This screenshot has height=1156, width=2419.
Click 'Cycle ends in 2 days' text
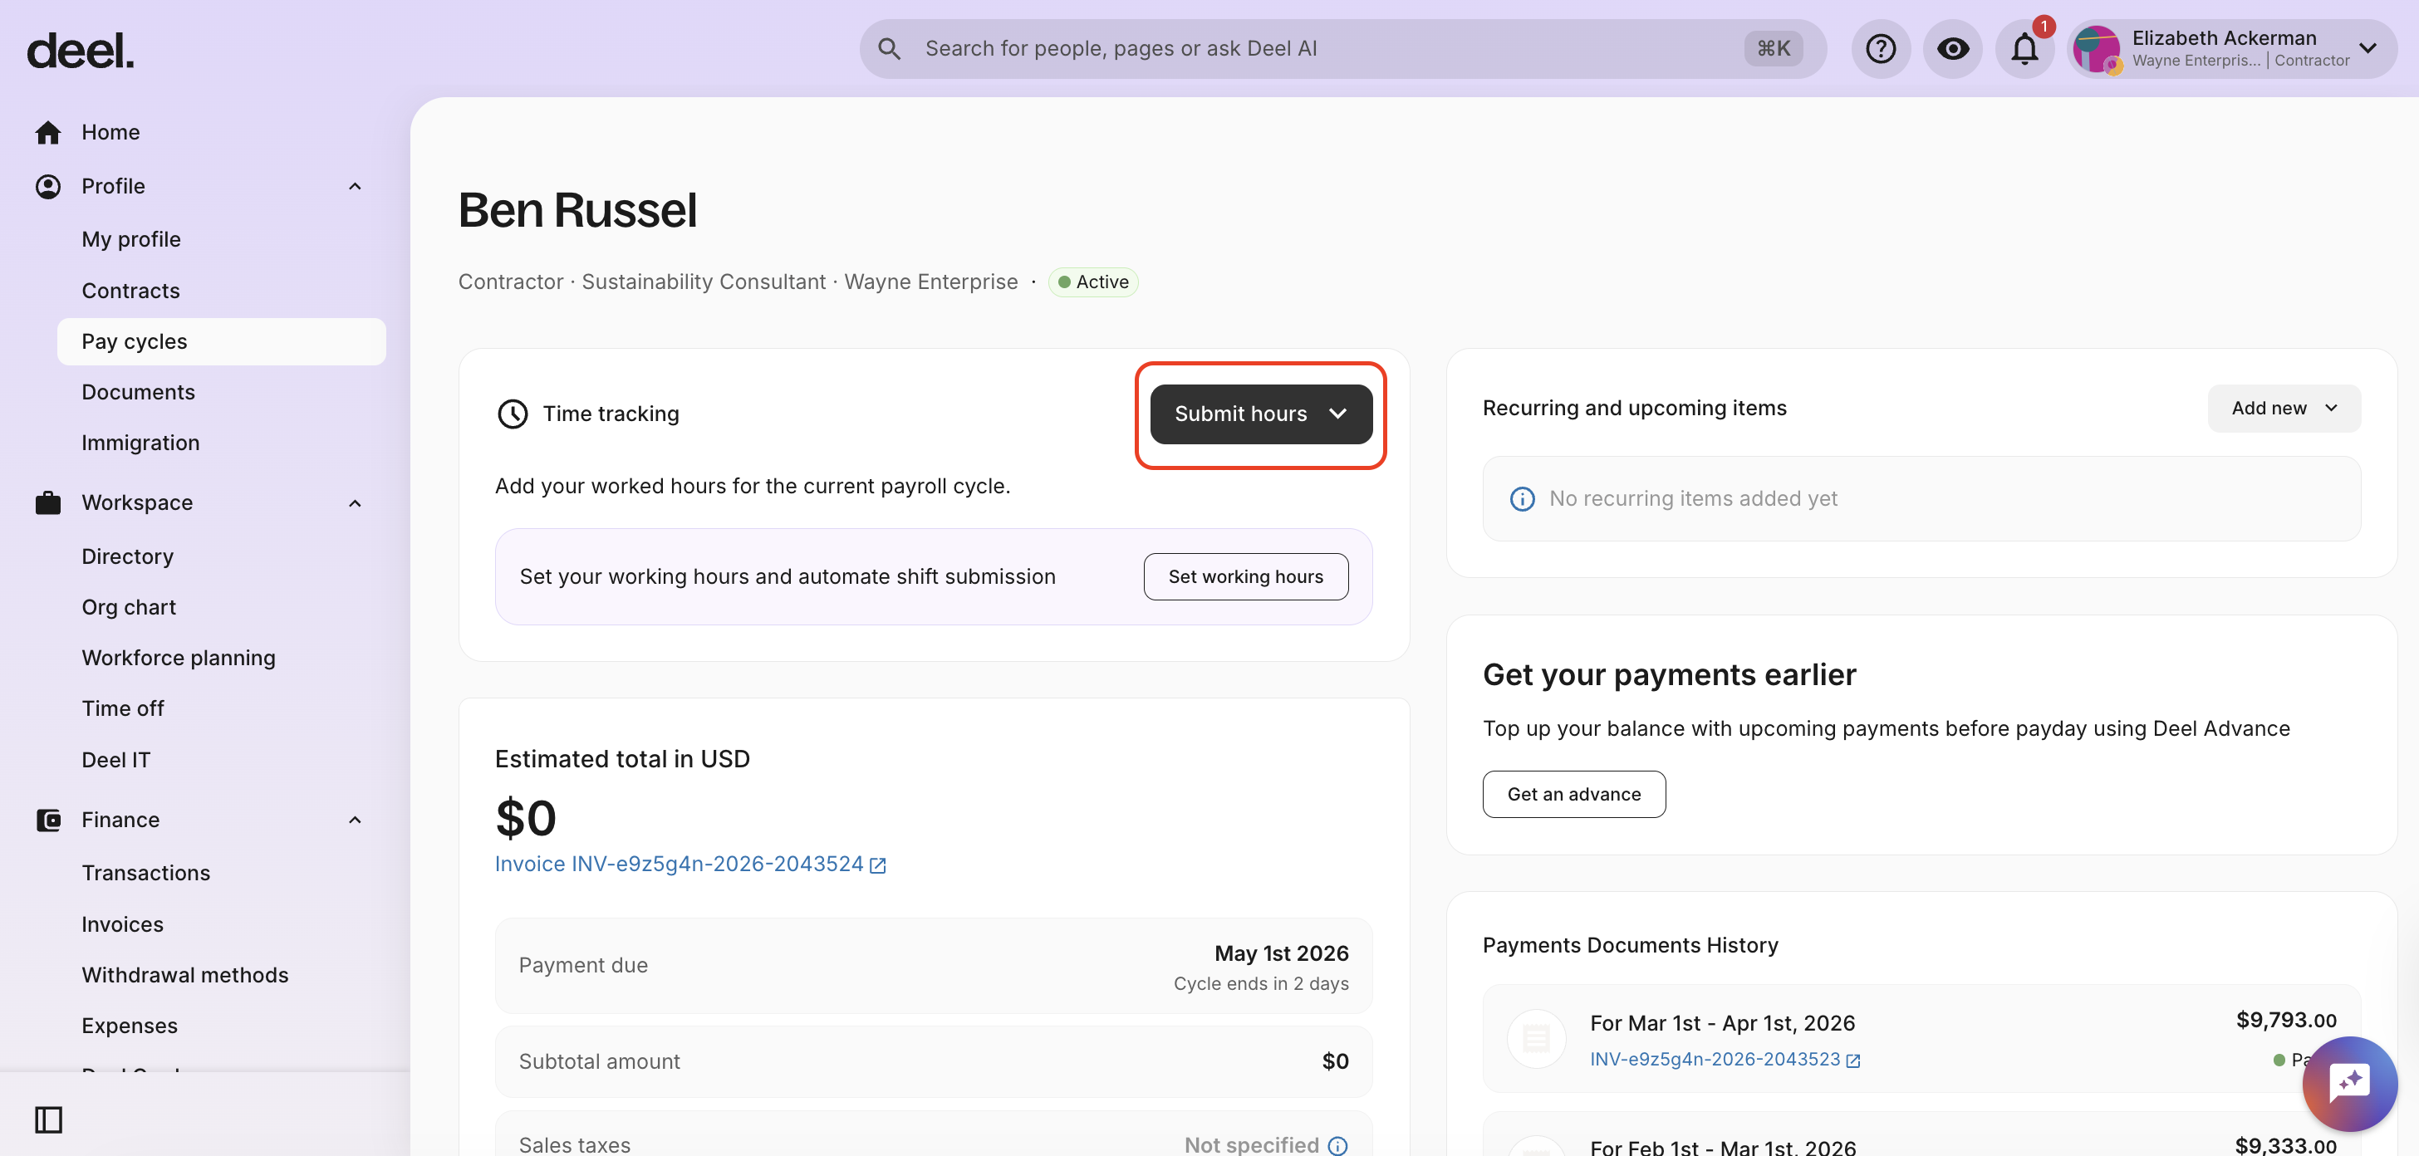(1261, 984)
